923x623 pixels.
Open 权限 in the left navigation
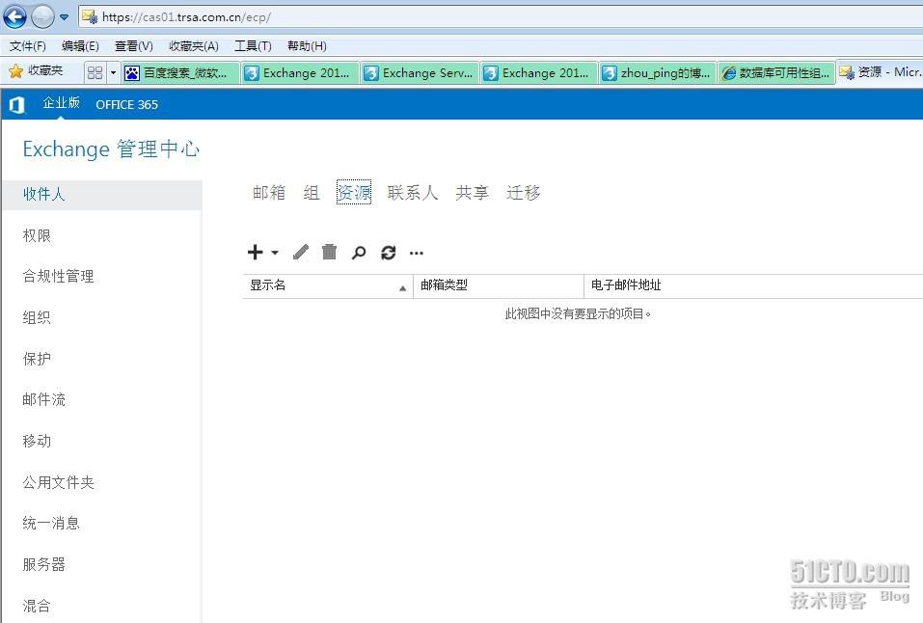coord(37,235)
